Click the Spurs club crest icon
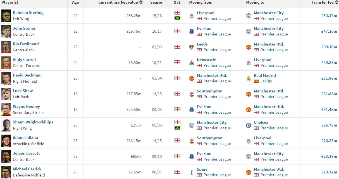 192,172
